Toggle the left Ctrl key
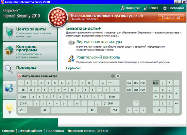Image resolution: width=187 pixels, height=135 pixels. point(22,110)
